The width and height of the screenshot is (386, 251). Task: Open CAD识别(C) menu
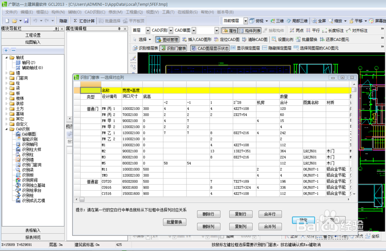pyautogui.click(x=95, y=12)
